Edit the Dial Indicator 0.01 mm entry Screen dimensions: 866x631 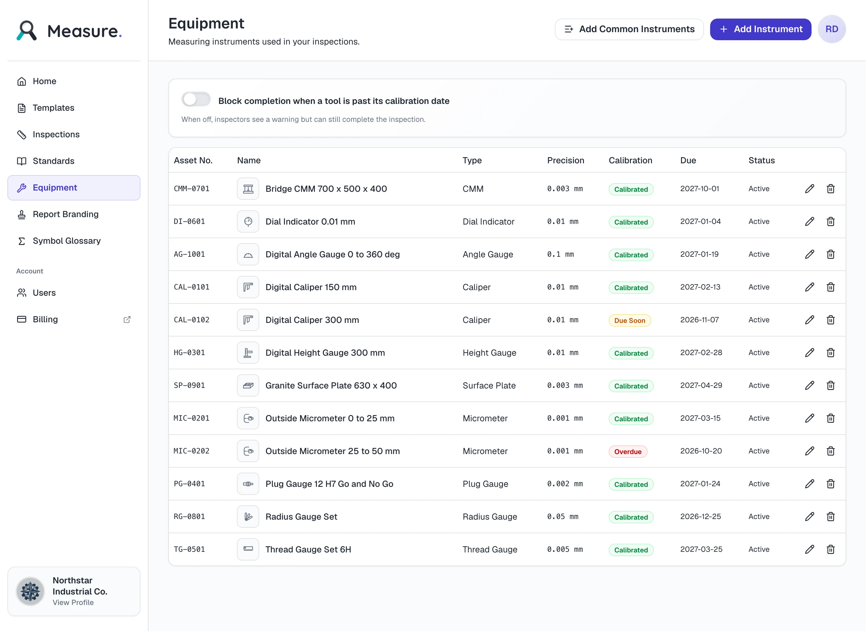809,221
